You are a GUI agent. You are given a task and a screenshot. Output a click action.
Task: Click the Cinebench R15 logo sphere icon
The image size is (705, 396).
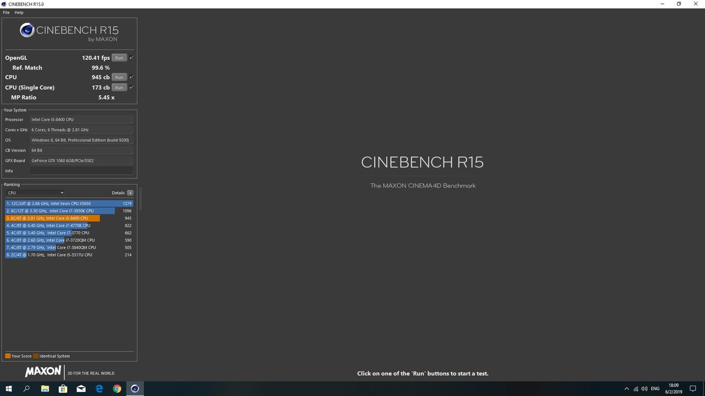click(x=27, y=30)
